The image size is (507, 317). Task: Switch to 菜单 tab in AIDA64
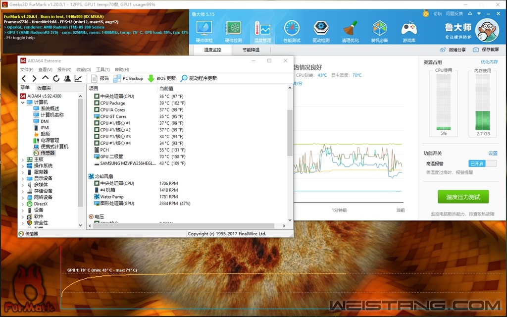(x=25, y=88)
